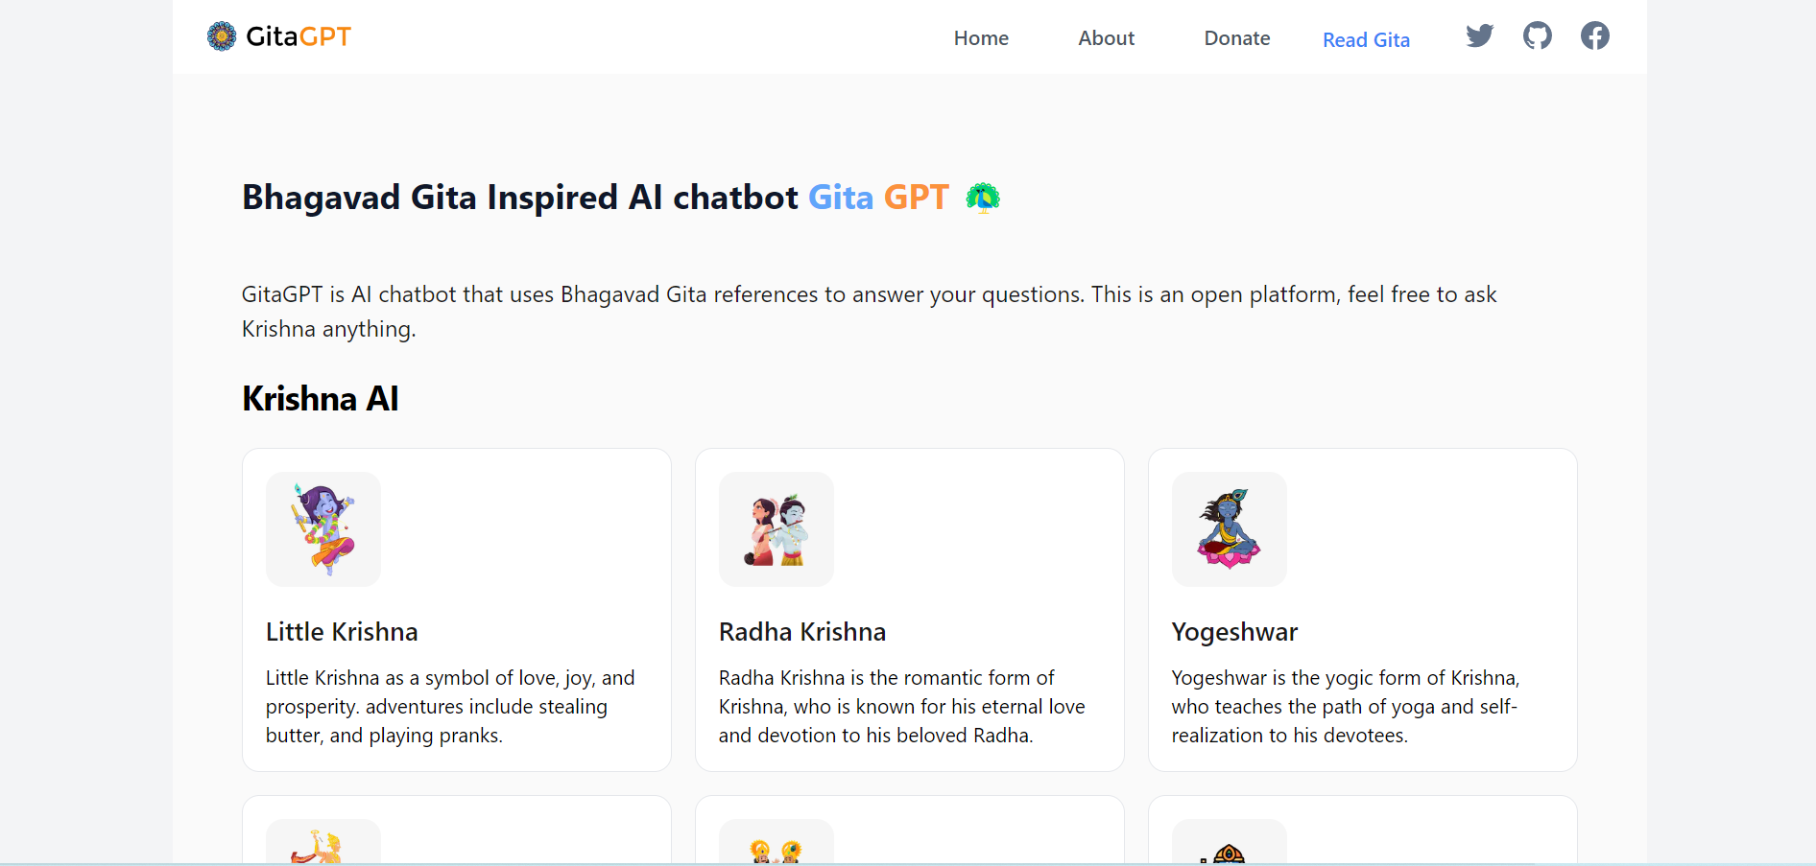The image size is (1816, 866).
Task: Click partially visible avatar in bottom-left card
Action: click(x=323, y=842)
